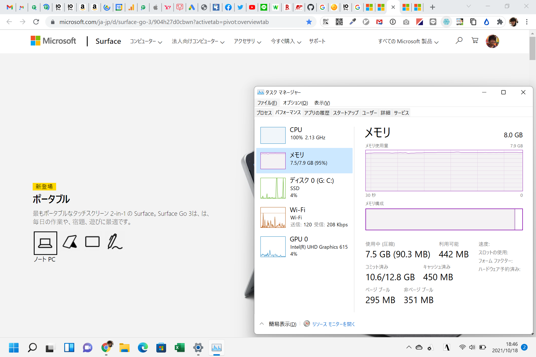Click サポート link in Surface navigation
536x357 pixels.
[x=317, y=41]
